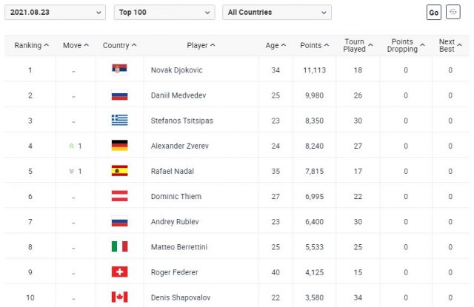Click Switzerland flag beside Roger Federer
Viewport: 474px width, 307px height.
tap(119, 271)
